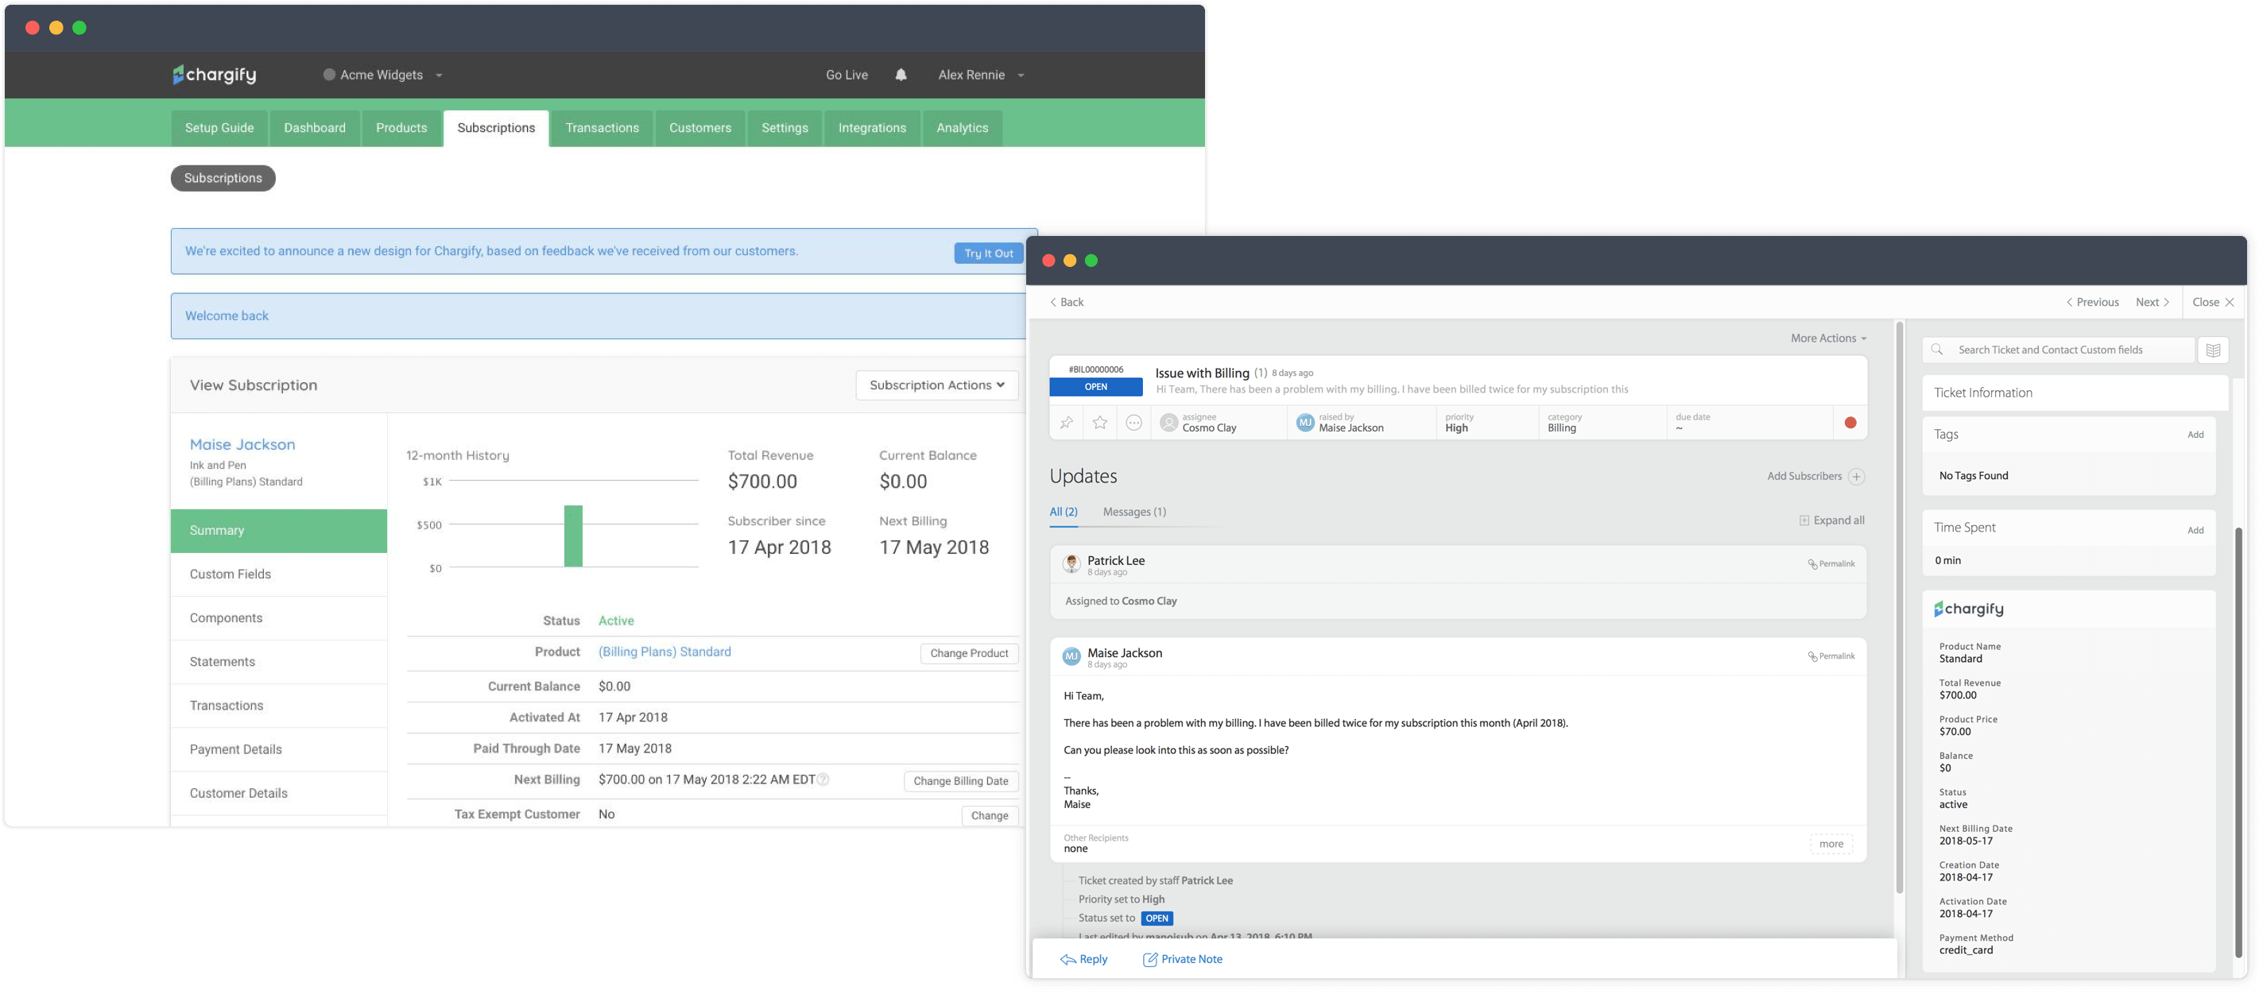Click the red status dot on ticket

point(1850,423)
